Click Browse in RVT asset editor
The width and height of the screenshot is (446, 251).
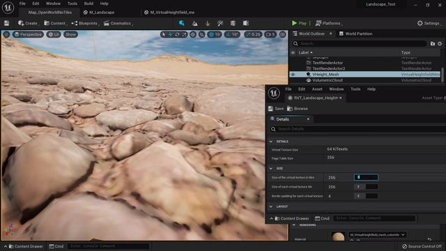[x=298, y=109]
